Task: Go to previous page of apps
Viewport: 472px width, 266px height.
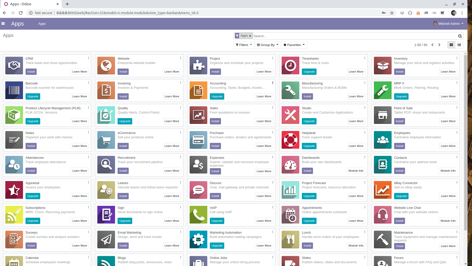Action: 433,45
